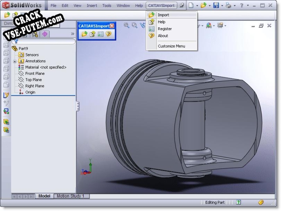Click the Import folder icon in top toolbar
Screen dimensions: 281x211
click(7, 15)
